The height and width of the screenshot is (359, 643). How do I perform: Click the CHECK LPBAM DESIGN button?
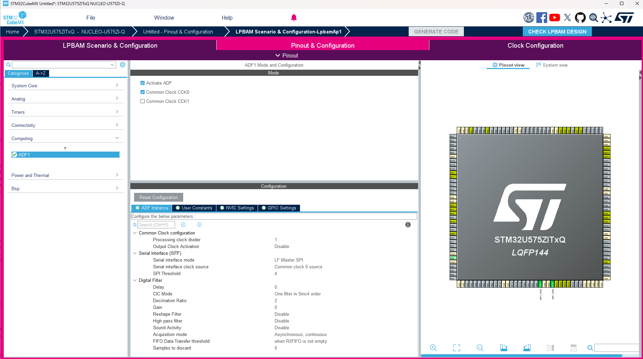point(557,31)
